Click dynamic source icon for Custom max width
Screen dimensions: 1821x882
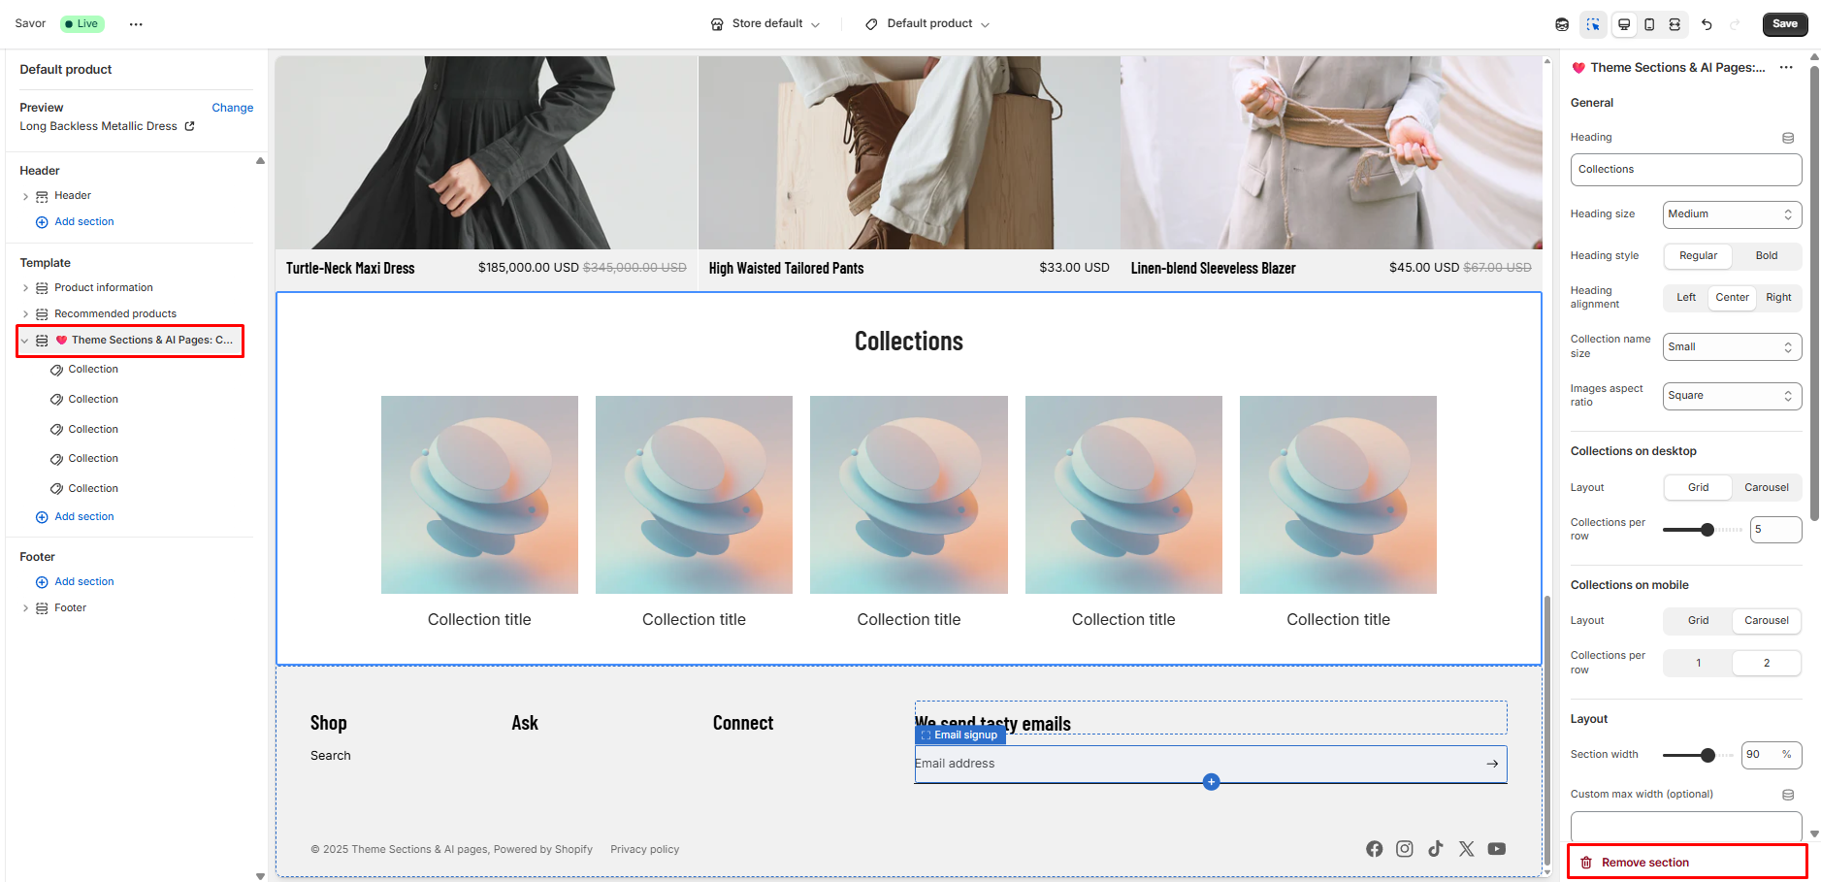(x=1788, y=795)
